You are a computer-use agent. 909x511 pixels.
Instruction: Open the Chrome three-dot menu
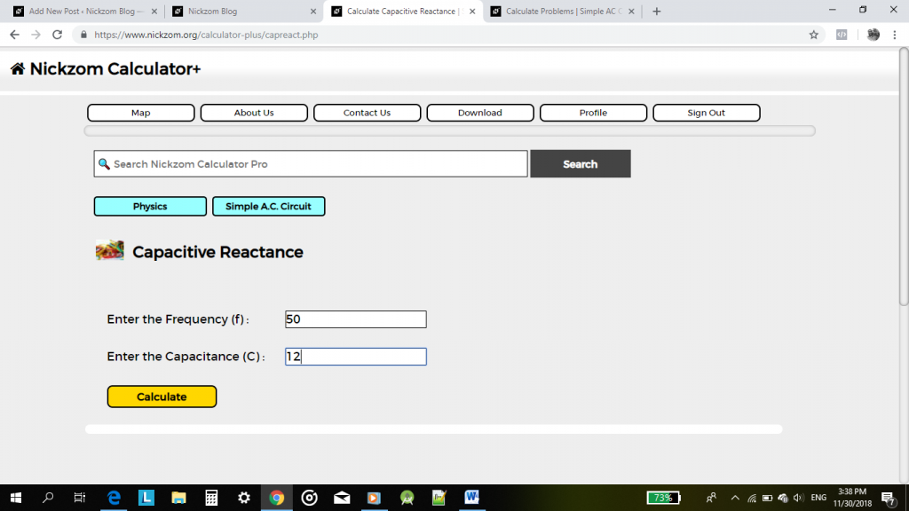pos(895,35)
